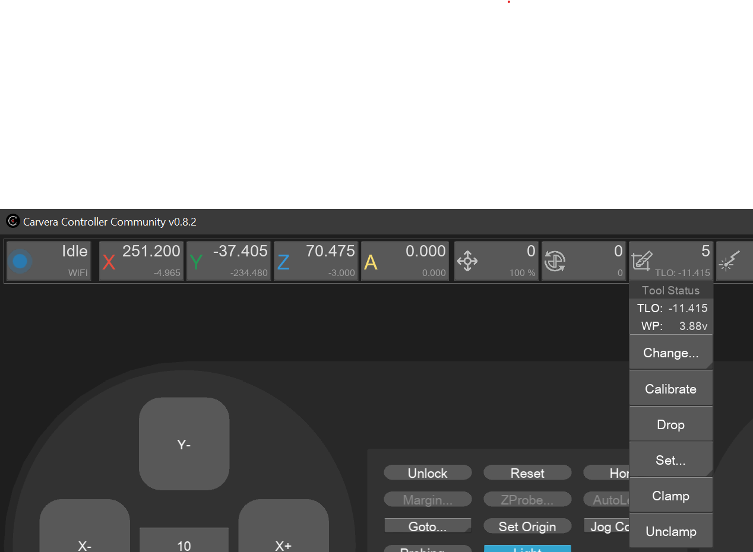
Task: Click the yellow A axis rotation icon
Action: (371, 262)
